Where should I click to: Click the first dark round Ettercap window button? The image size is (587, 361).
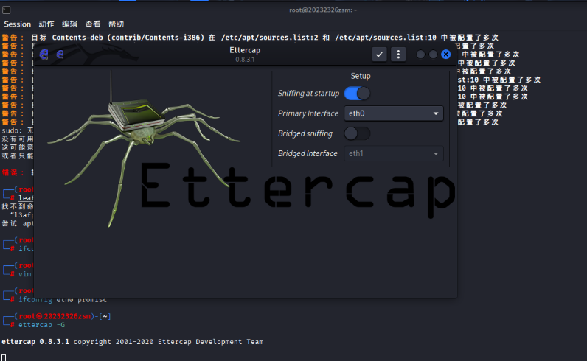coord(420,55)
